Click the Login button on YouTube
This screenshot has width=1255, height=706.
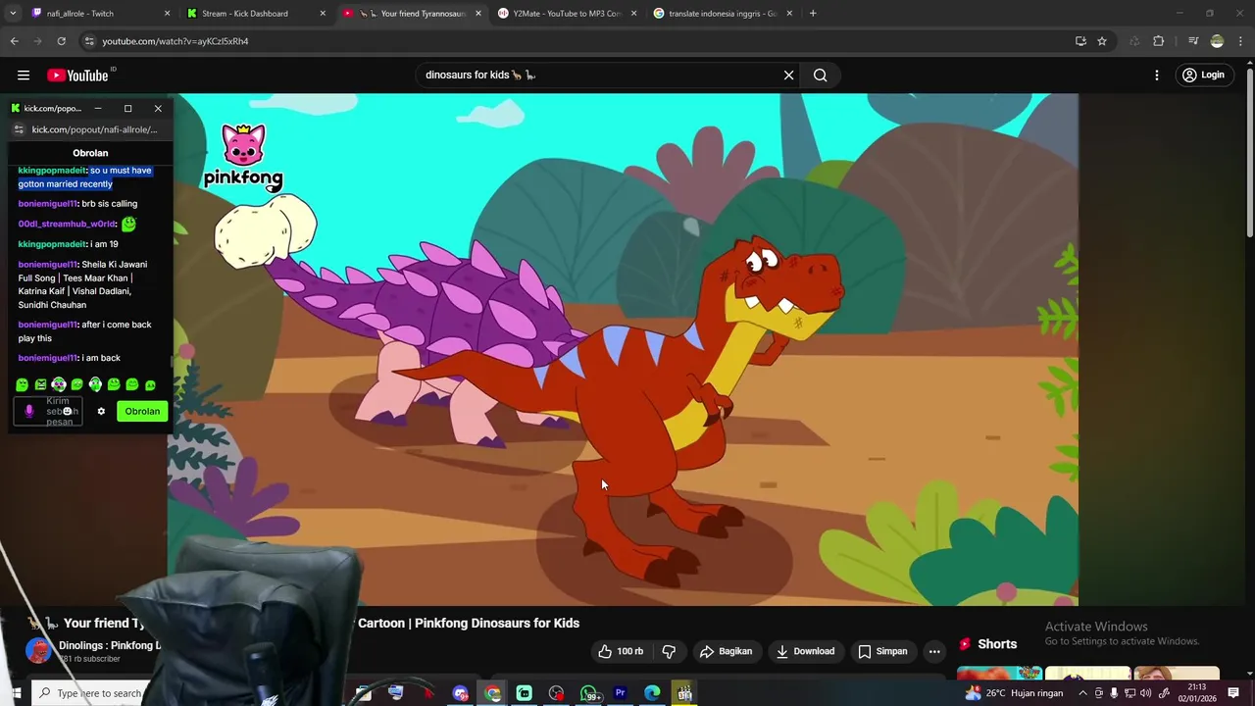click(1203, 76)
